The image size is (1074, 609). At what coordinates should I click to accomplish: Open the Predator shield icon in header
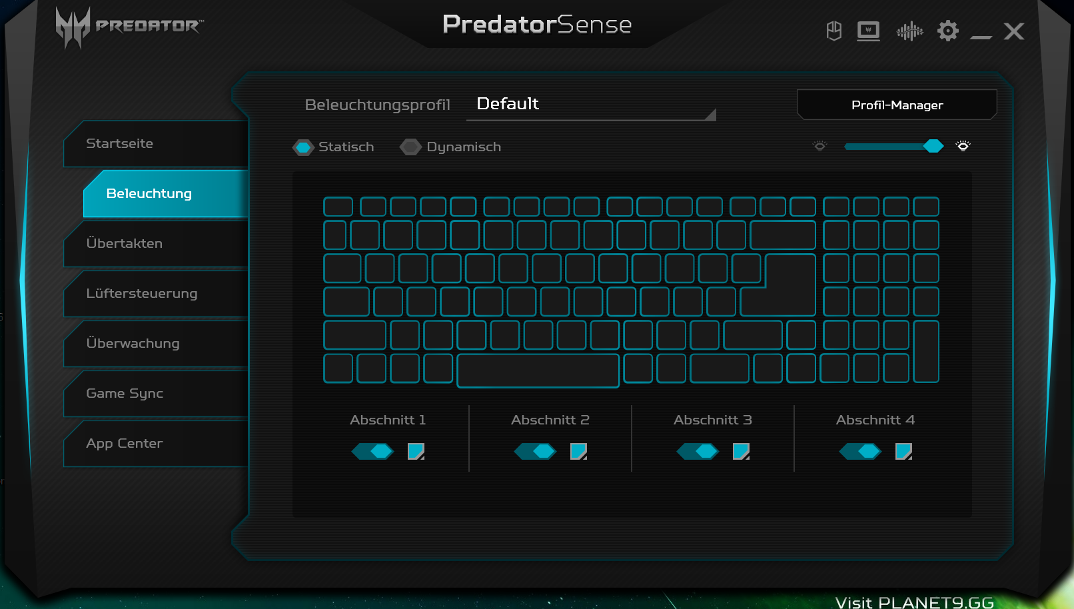point(833,31)
